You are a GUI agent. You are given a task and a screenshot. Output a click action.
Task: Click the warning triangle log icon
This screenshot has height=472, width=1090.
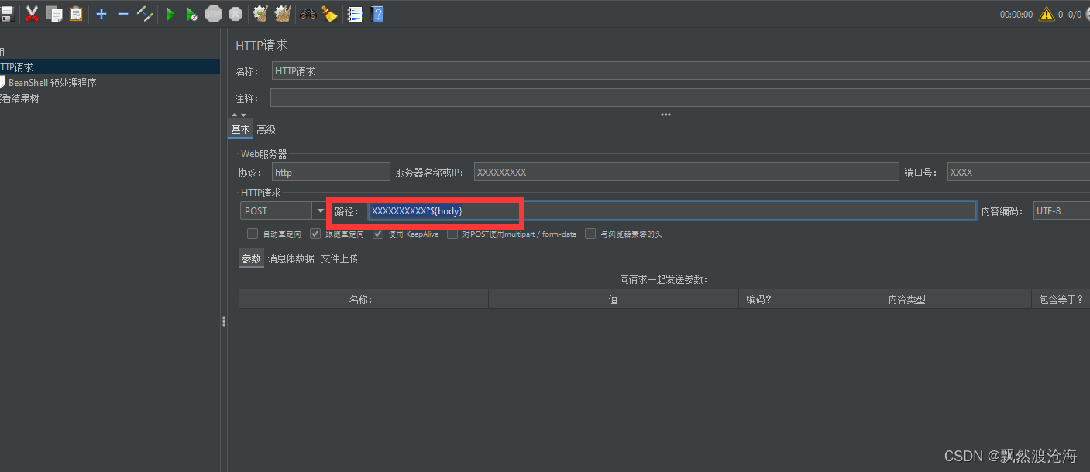(1047, 14)
